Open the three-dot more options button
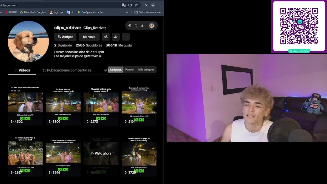 126,37
